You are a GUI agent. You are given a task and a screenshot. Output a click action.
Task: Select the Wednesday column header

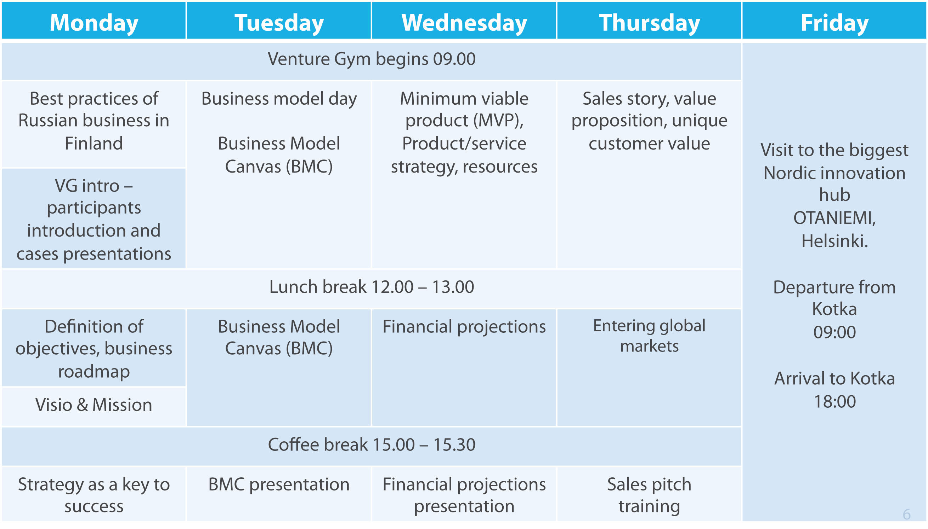[x=464, y=21]
